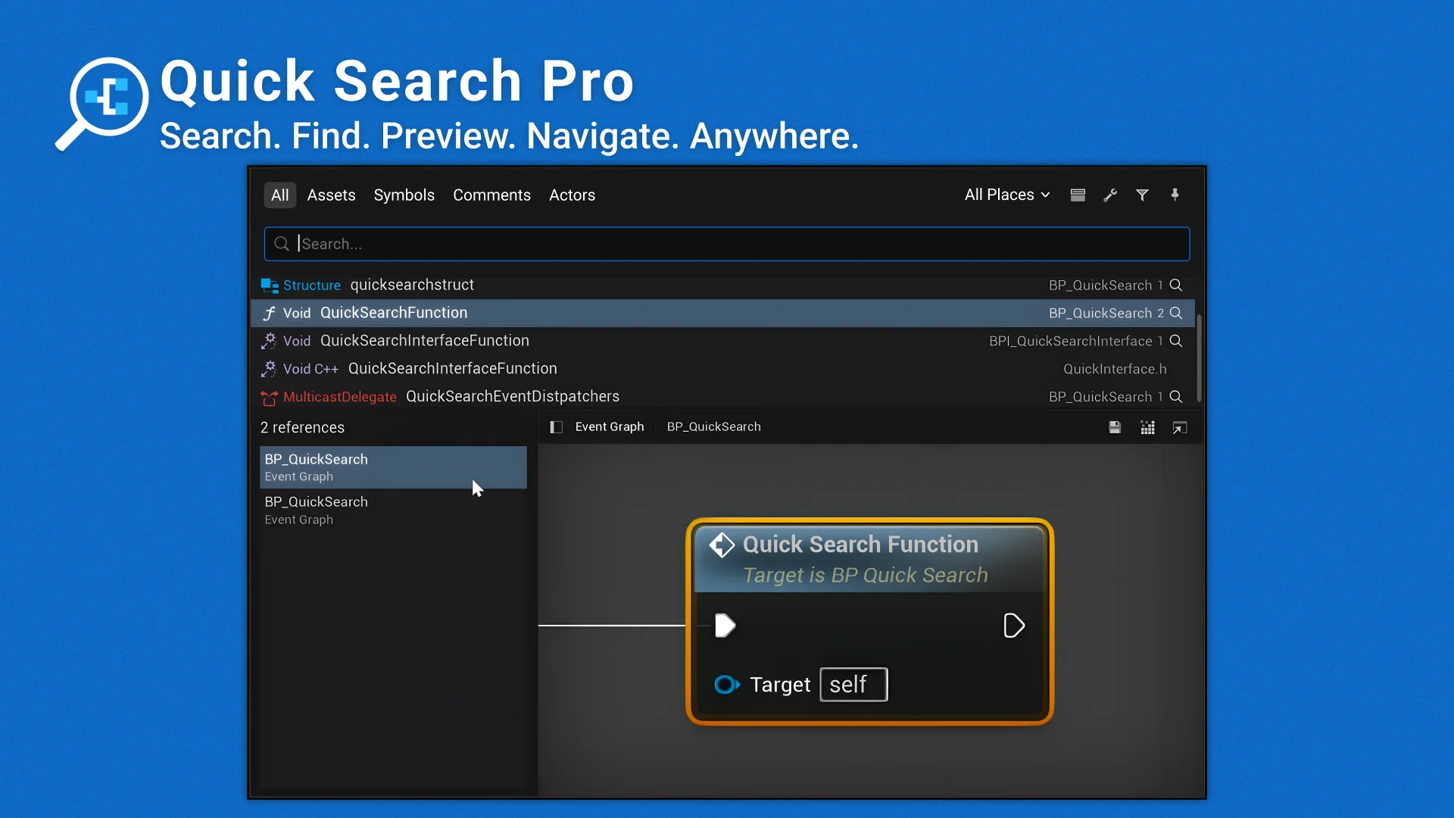Click the function icon beside QuickSearchFunction
Screen dimensions: 1454x818
[269, 313]
